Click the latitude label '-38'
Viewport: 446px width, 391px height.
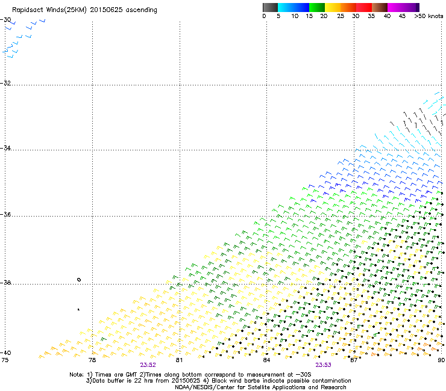click(x=5, y=283)
